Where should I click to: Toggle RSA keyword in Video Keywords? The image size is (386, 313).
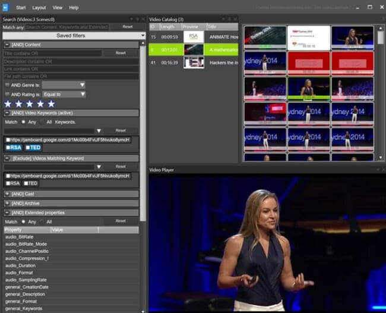(x=14, y=148)
